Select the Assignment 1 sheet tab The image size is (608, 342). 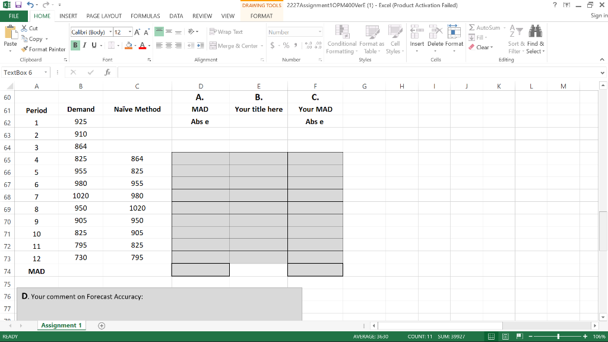coord(61,325)
